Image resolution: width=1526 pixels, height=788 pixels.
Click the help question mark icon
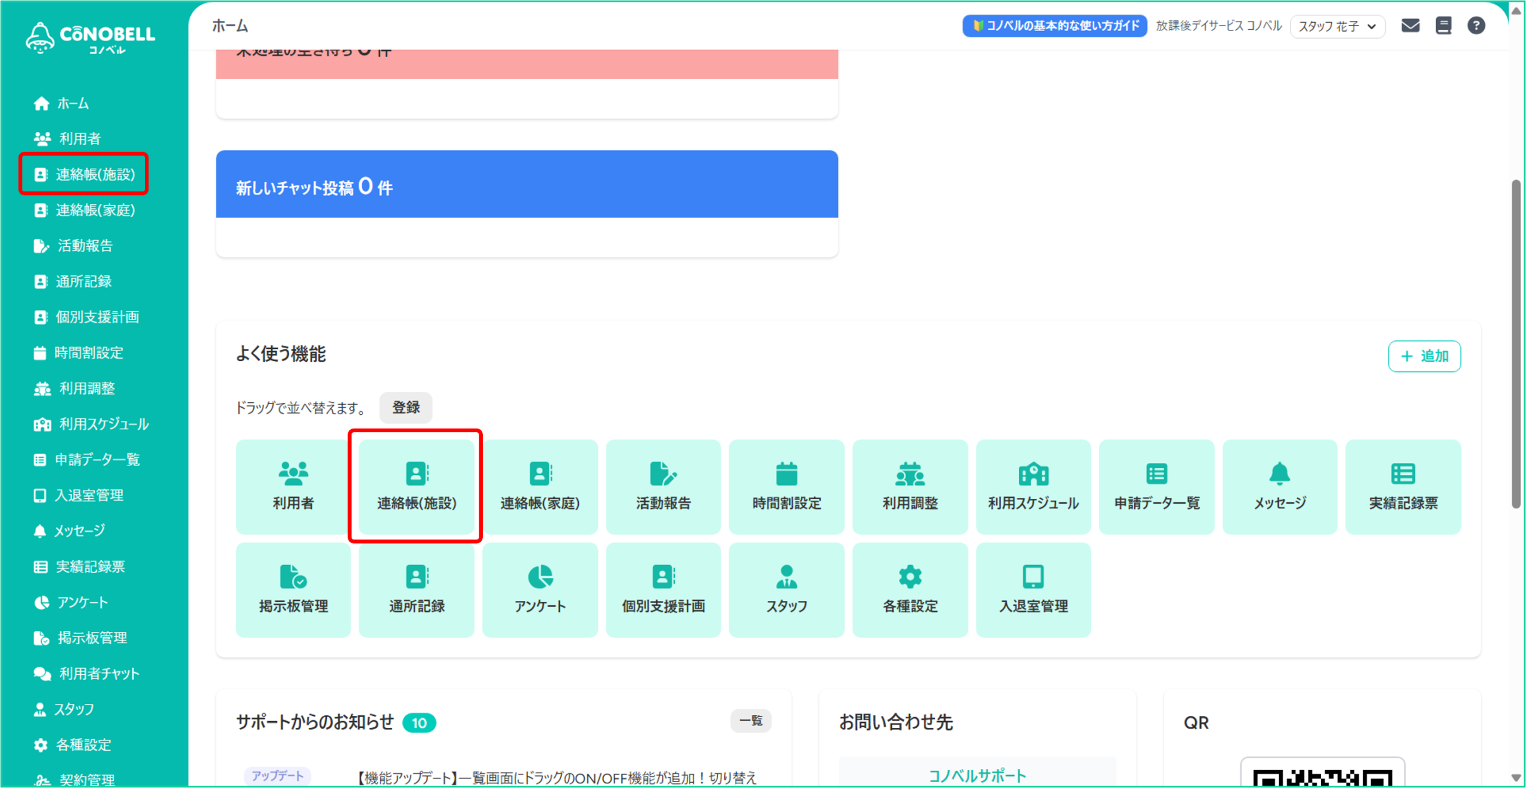coord(1476,26)
